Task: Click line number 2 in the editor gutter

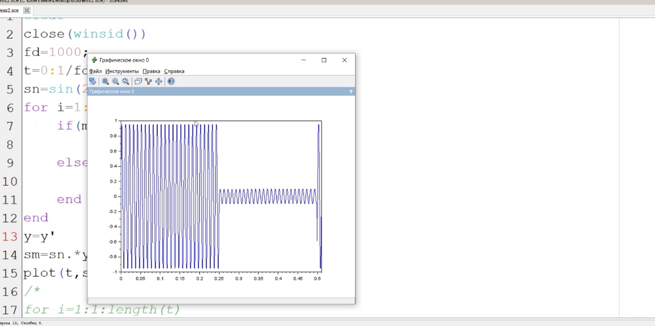Action: click(10, 34)
